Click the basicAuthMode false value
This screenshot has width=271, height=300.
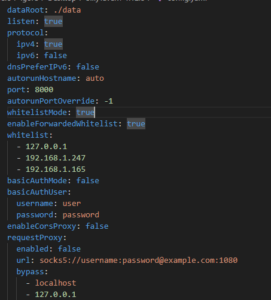click(x=88, y=181)
